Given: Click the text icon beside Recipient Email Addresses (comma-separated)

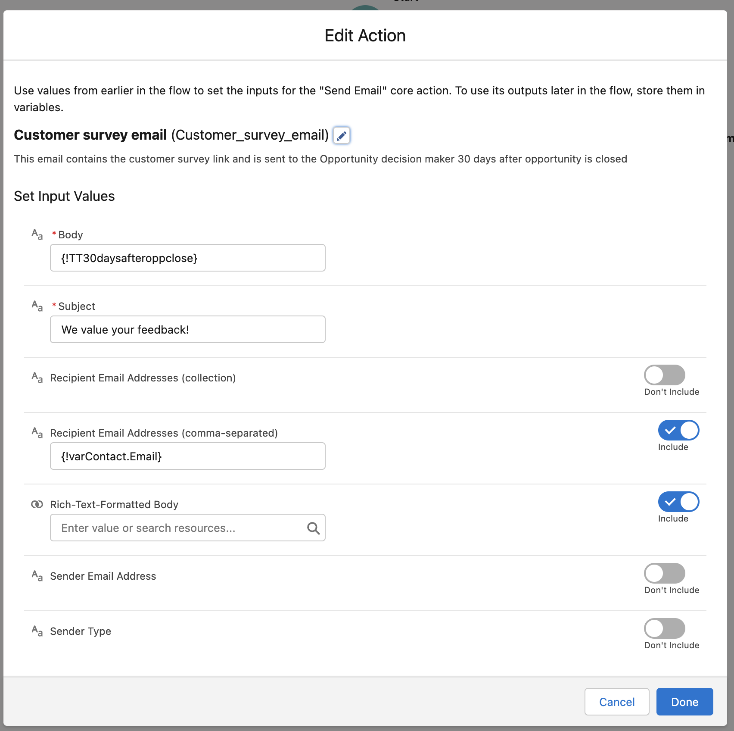Looking at the screenshot, I should point(37,433).
